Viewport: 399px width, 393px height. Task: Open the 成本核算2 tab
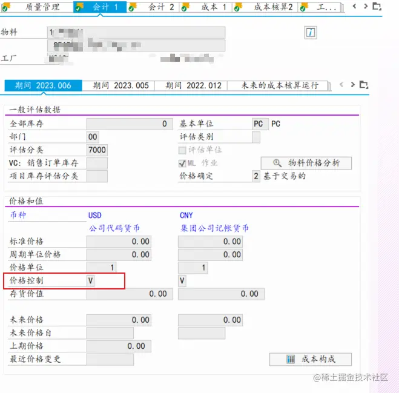[265, 7]
